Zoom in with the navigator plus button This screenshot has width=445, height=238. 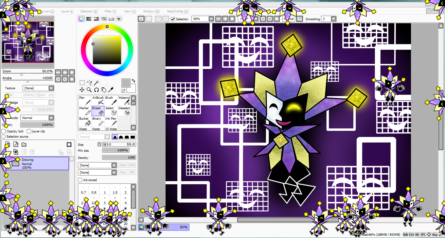(x=64, y=72)
